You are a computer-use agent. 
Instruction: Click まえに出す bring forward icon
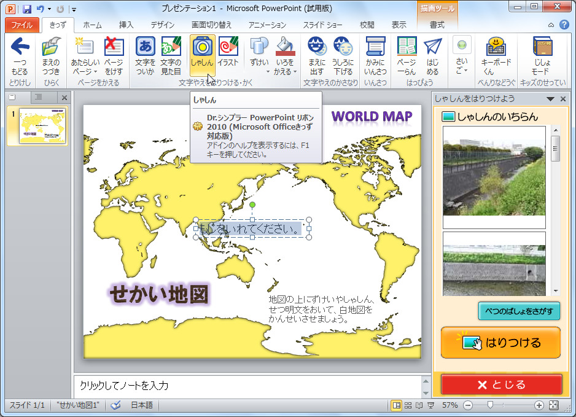[x=316, y=54]
